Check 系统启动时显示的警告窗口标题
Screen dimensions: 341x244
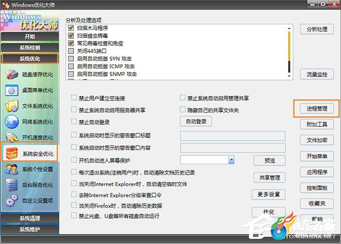[x=74, y=135]
